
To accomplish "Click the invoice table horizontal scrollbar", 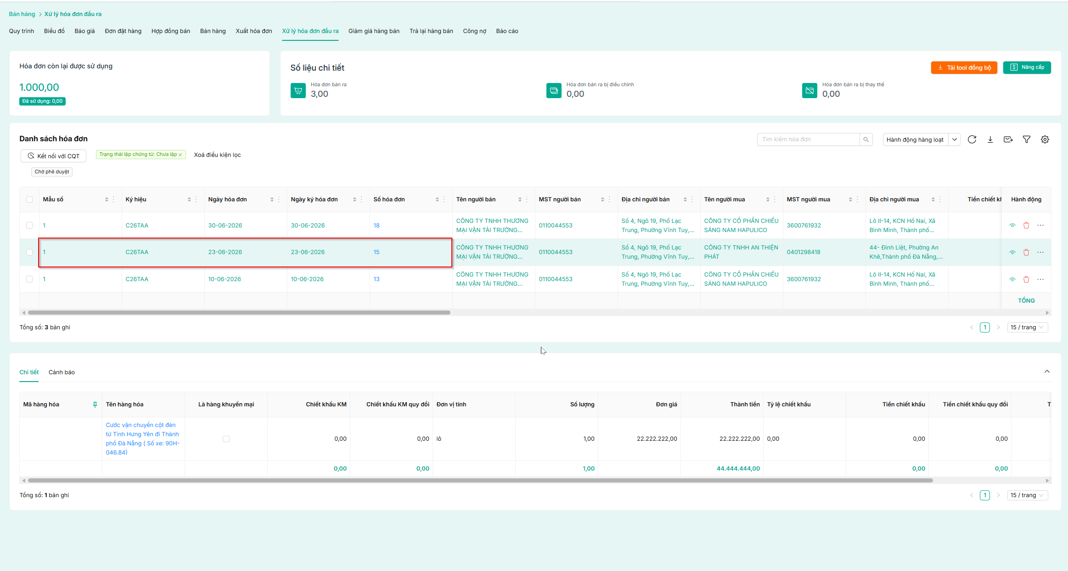I will coord(239,313).
